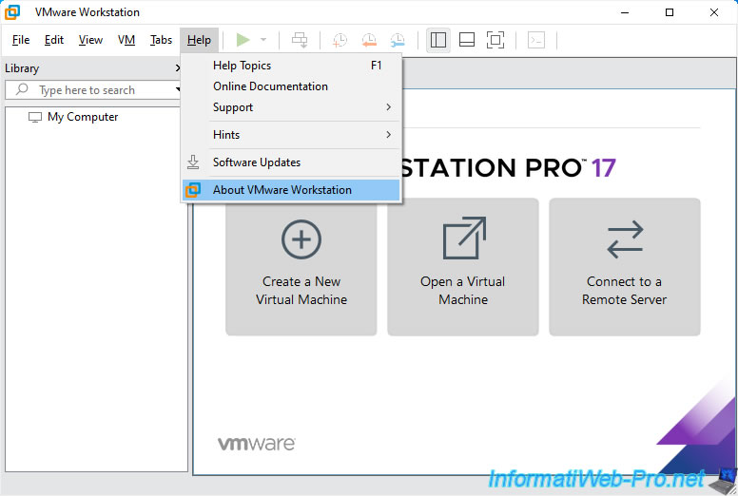Click the revert to snapshot icon
This screenshot has width=738, height=496.
(x=368, y=40)
